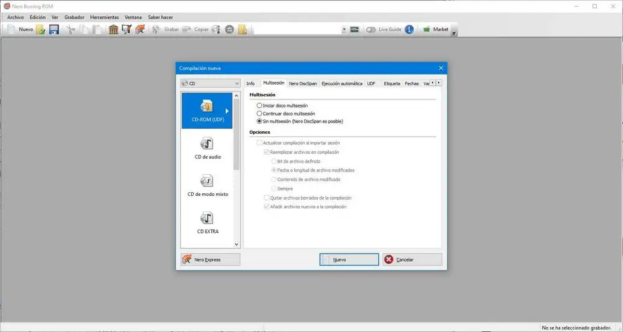Select Iniciar disco multisesión radio button
The width and height of the screenshot is (623, 332).
coord(282,106)
